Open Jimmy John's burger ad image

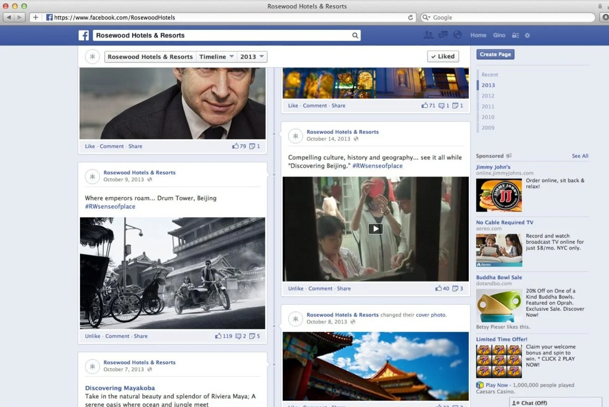tap(499, 195)
